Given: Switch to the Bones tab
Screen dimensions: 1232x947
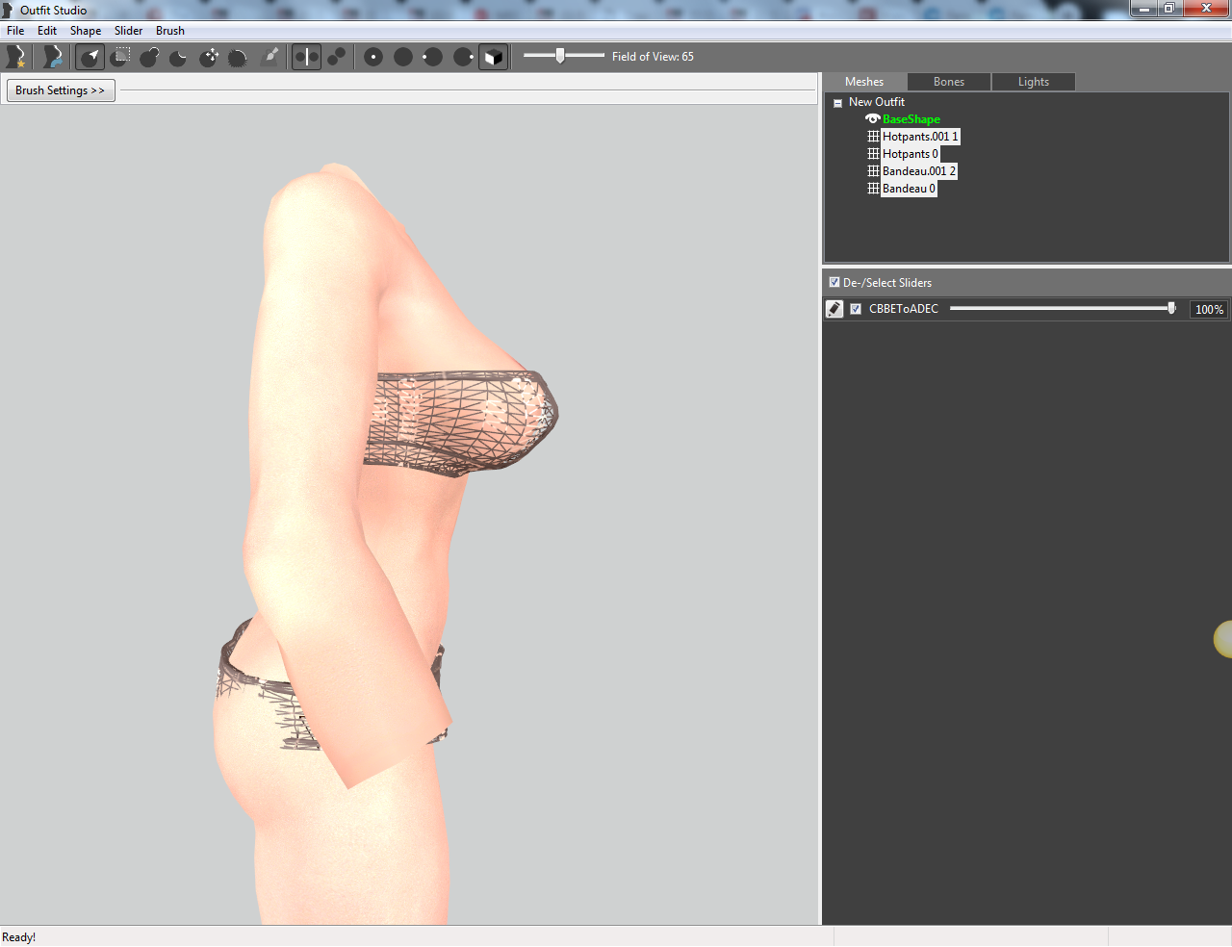Looking at the screenshot, I should tap(949, 82).
